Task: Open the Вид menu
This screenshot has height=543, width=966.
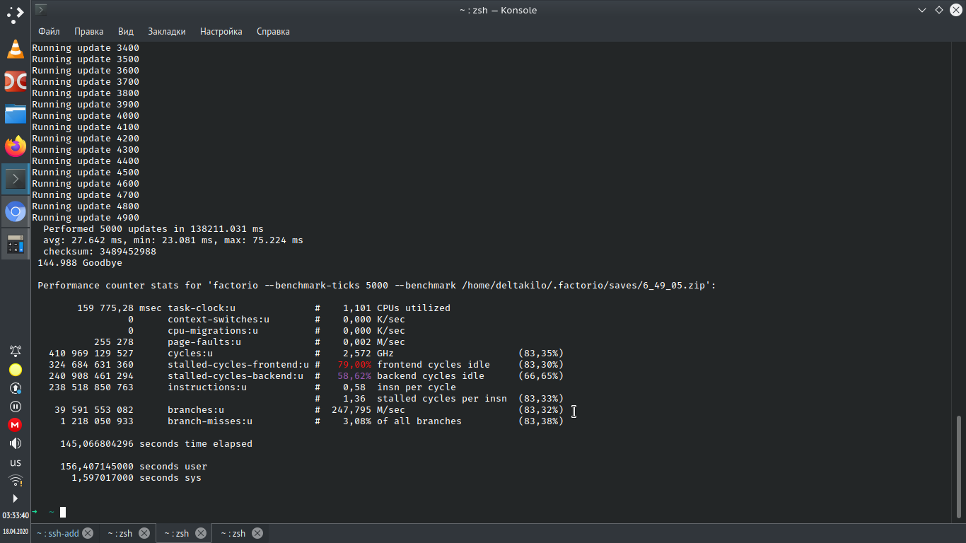Action: (x=126, y=31)
